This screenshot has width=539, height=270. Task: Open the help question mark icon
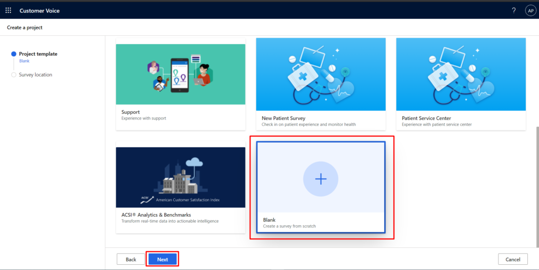pos(514,11)
